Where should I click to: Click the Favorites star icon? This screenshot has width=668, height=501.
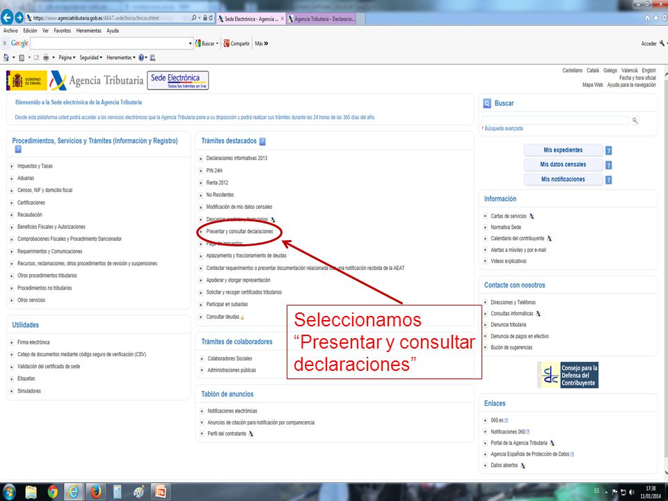(656, 18)
